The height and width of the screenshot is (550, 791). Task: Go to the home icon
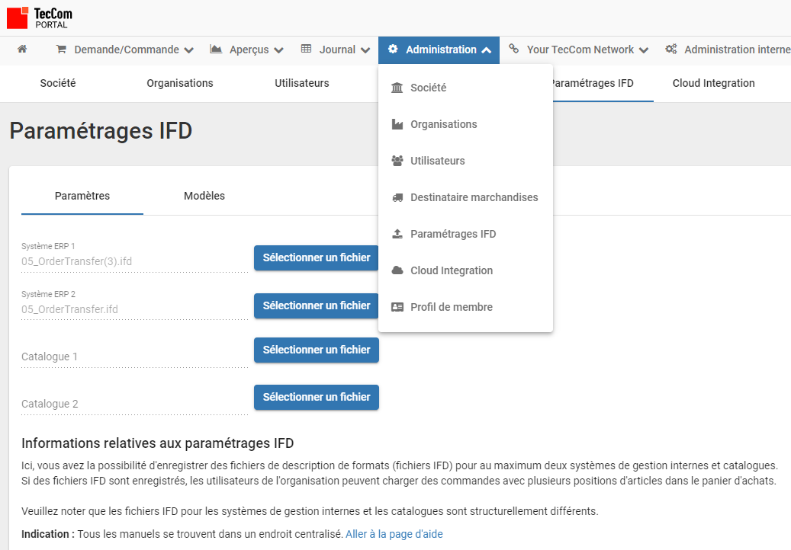tap(22, 49)
